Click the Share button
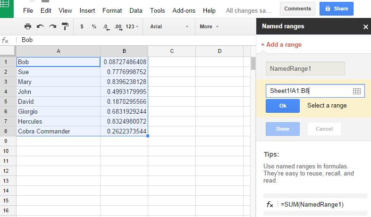 coord(337,8)
